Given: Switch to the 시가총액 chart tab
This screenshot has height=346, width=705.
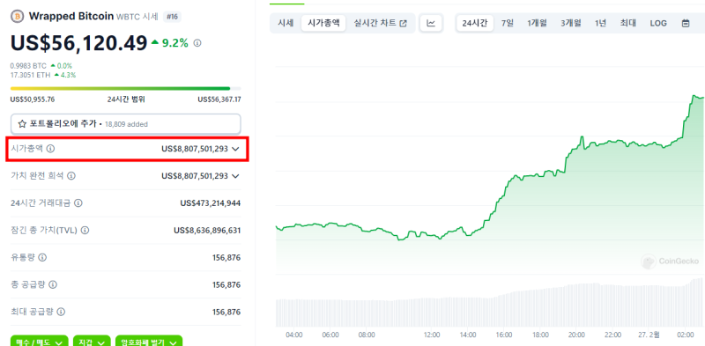Looking at the screenshot, I should tap(323, 24).
